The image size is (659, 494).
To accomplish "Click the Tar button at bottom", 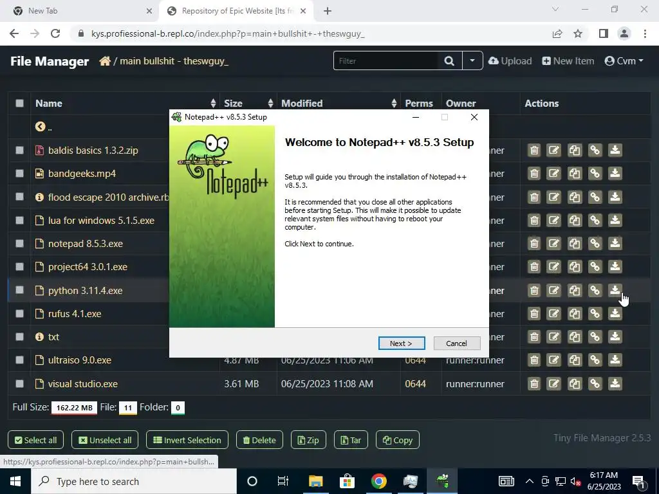I will tap(351, 440).
